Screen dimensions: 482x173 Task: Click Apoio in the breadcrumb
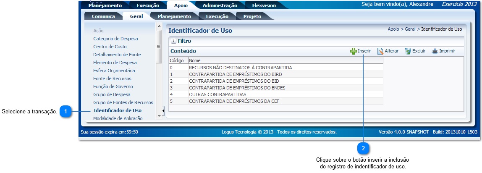coord(393,29)
